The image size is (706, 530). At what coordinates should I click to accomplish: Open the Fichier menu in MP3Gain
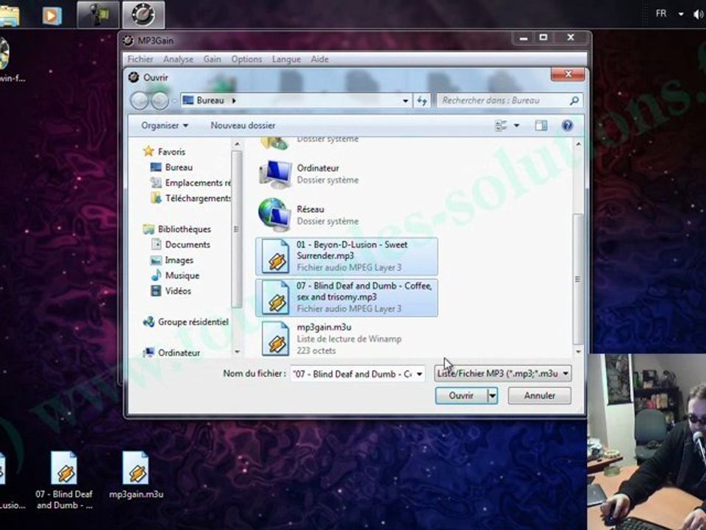(x=140, y=59)
